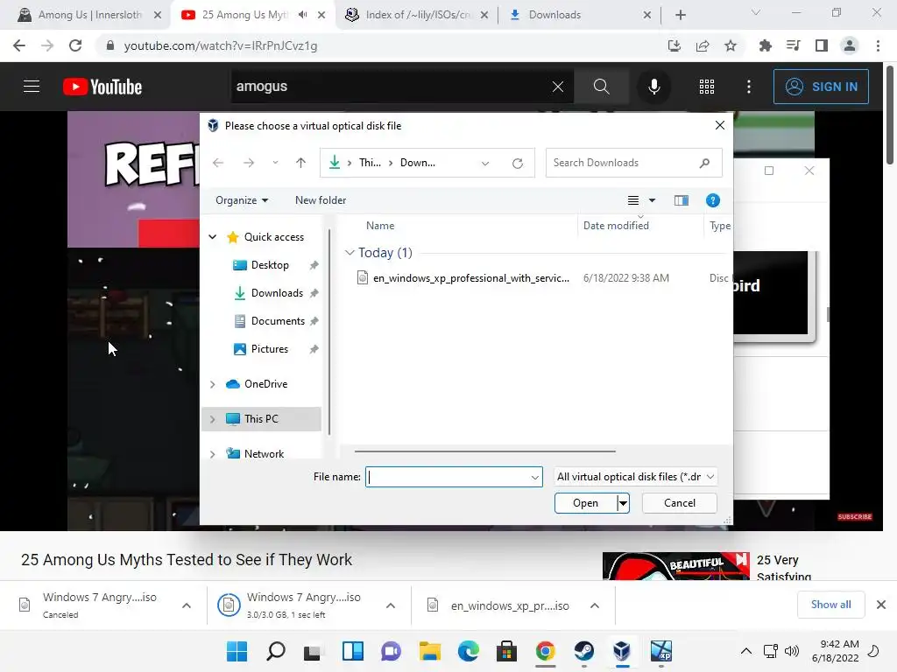Collapse the Today (1) file group
Viewport: 897px width, 672px height.
point(350,253)
